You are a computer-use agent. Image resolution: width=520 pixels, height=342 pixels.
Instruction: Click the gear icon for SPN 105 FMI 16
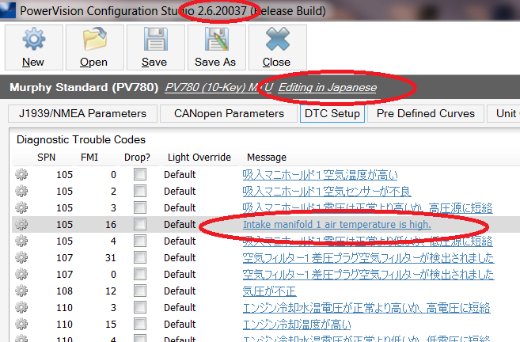[x=21, y=224]
